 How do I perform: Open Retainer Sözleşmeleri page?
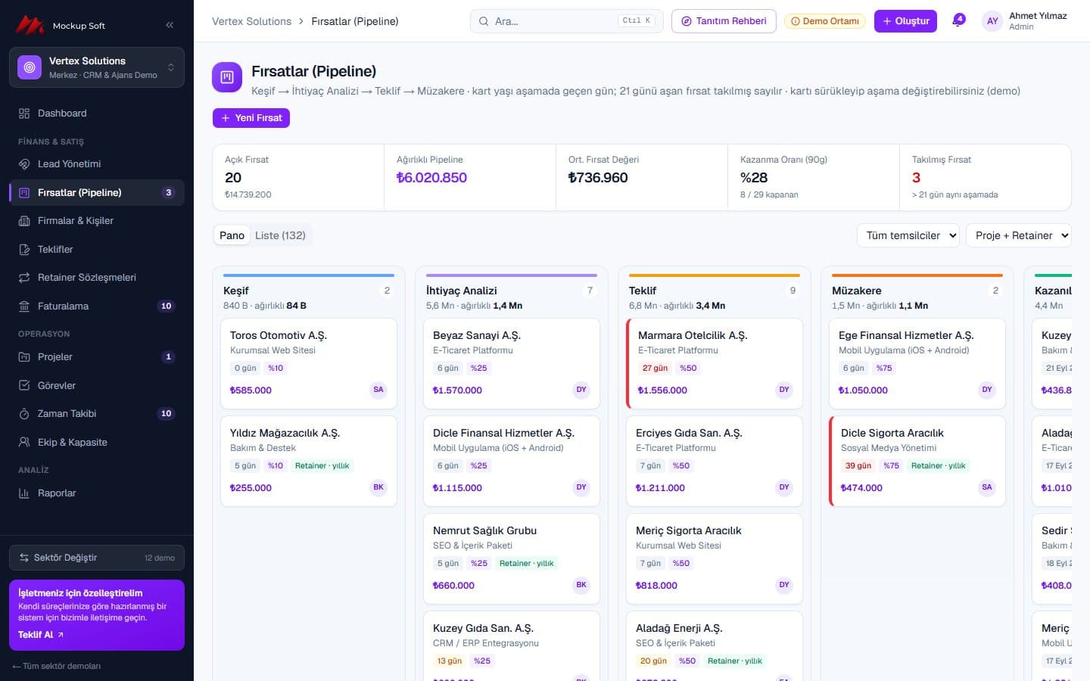click(97, 278)
